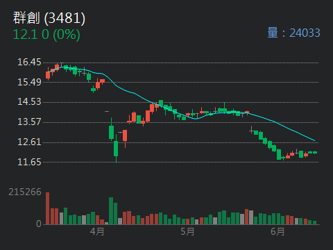Click the long green candlestick reaching the 11.65 low
The image size is (333, 250).
coord(116,148)
